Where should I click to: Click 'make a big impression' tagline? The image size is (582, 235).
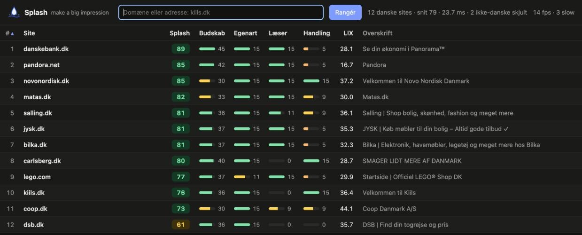pyautogui.click(x=80, y=13)
